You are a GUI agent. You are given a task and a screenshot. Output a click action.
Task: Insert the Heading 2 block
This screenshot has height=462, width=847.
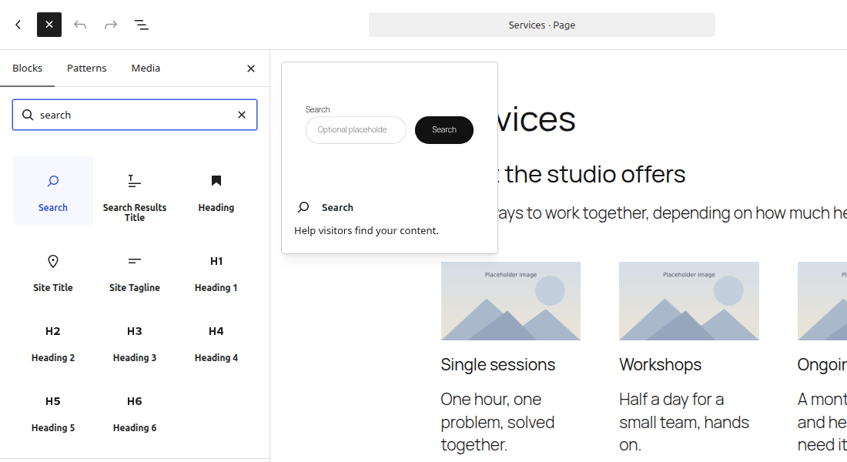click(53, 343)
